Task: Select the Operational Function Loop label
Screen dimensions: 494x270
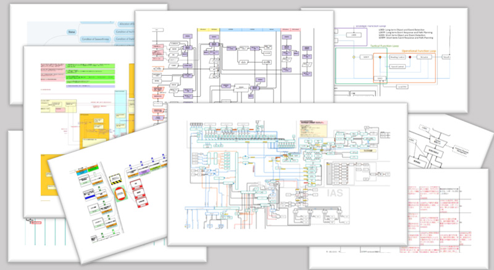Action: click(x=419, y=51)
